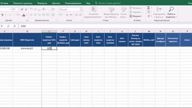Open the Выравнивание dialog launcher

57,20
